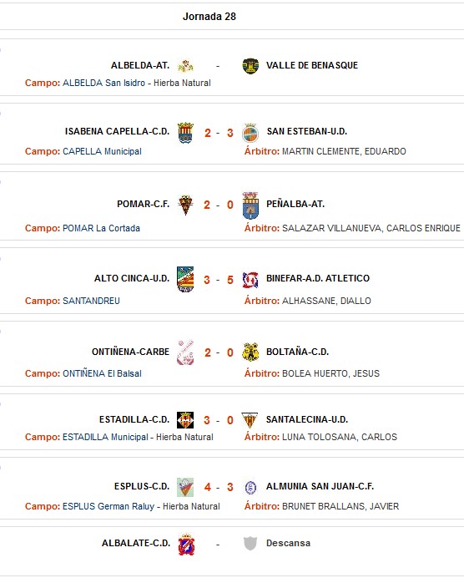Screen dimensions: 464x583
Task: Open the SANTANDREU field link
Action: coord(91,301)
